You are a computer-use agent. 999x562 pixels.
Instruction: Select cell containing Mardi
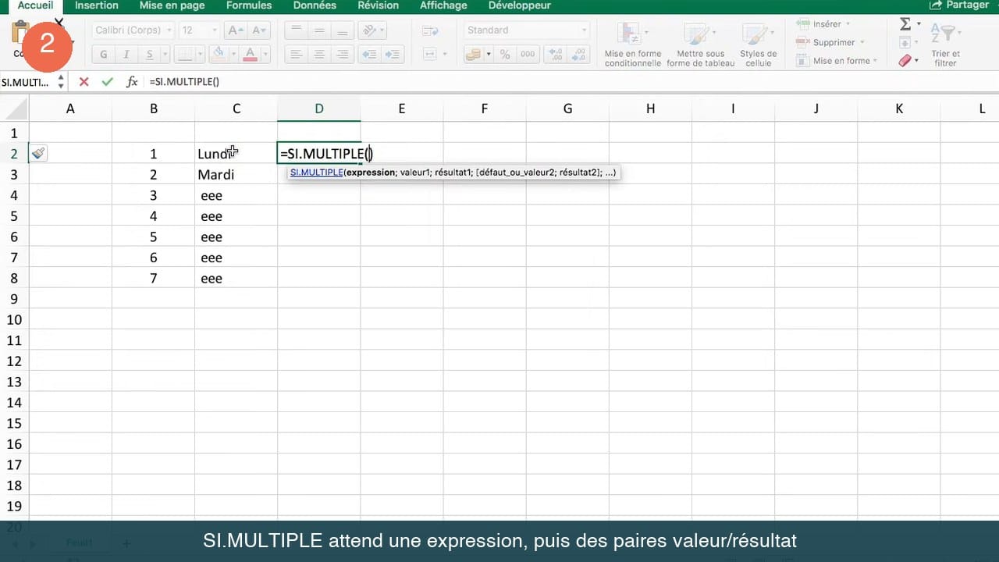click(236, 175)
